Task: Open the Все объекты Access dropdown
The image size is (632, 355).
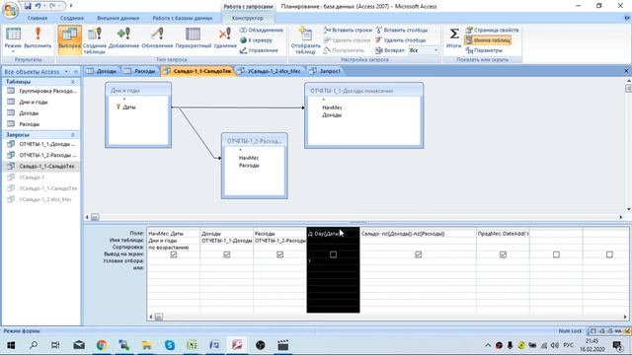Action: [66, 72]
